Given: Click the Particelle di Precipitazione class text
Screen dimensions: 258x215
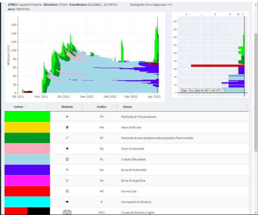Looking at the screenshot, I should click(139, 117).
